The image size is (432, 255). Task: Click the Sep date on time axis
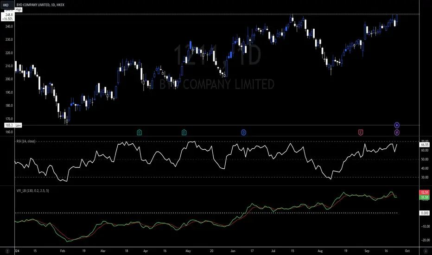pyautogui.click(x=367, y=251)
